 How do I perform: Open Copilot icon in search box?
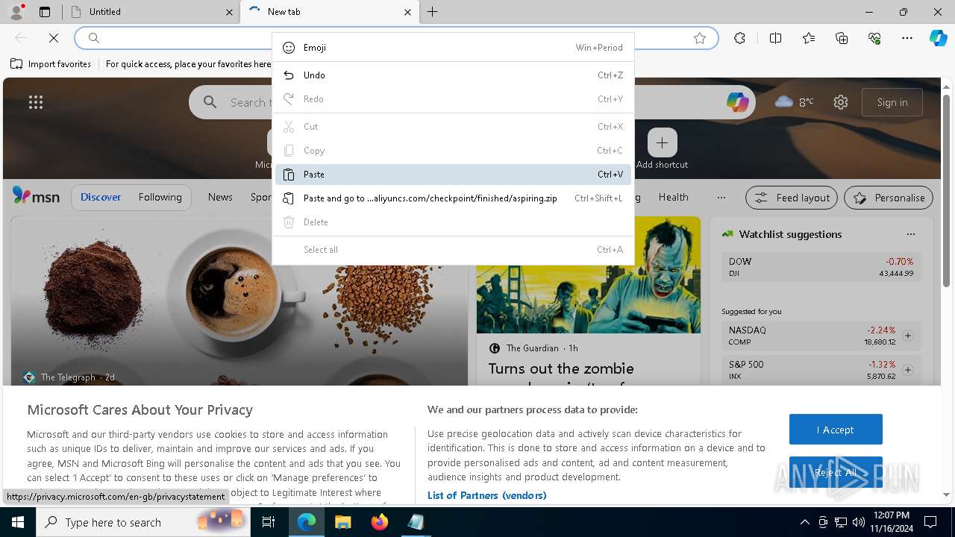(737, 102)
